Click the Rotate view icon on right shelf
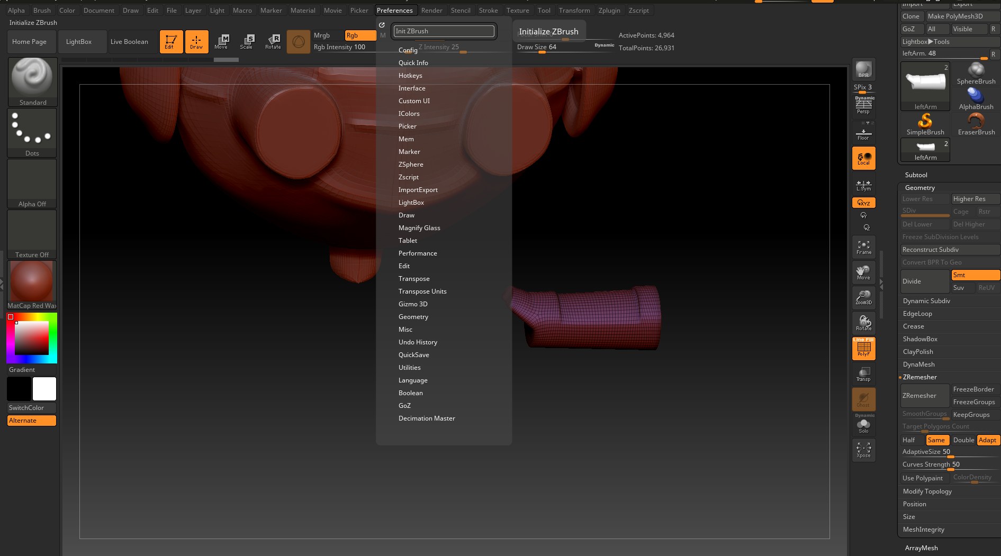The height and width of the screenshot is (556, 1001). pyautogui.click(x=863, y=323)
